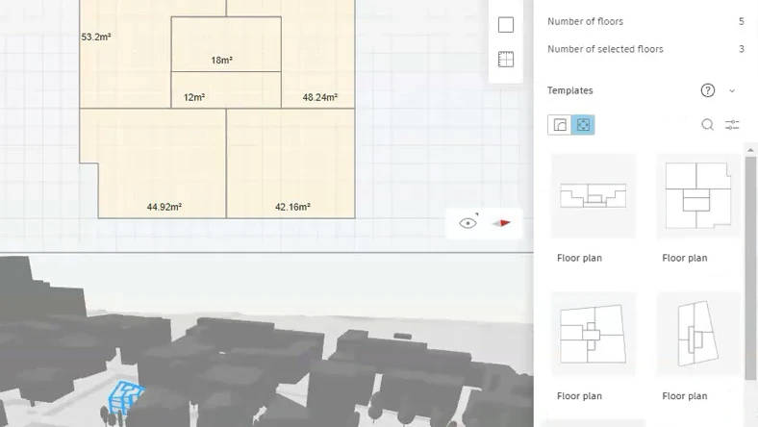Select the highlighted blue template view toggle
758x427 pixels.
[x=583, y=125]
